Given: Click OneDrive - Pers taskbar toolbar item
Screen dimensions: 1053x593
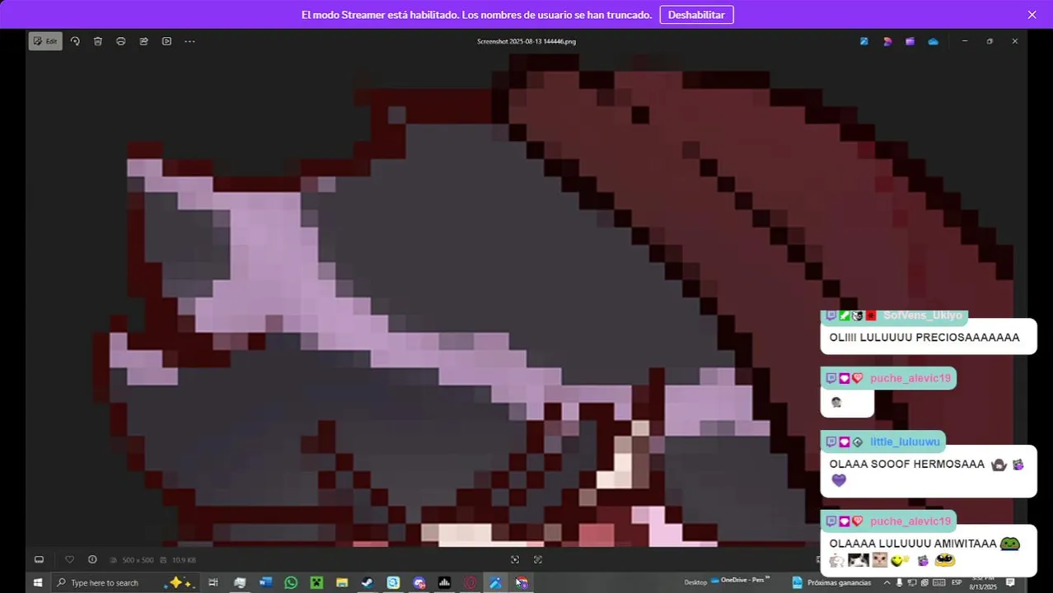Looking at the screenshot, I should click(x=742, y=581).
